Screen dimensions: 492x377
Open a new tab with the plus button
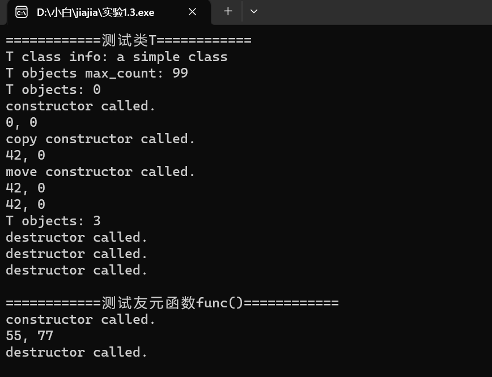(228, 11)
